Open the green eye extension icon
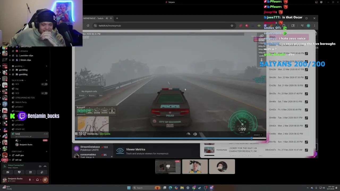Viewport: 340px width, 191px height. (259, 26)
